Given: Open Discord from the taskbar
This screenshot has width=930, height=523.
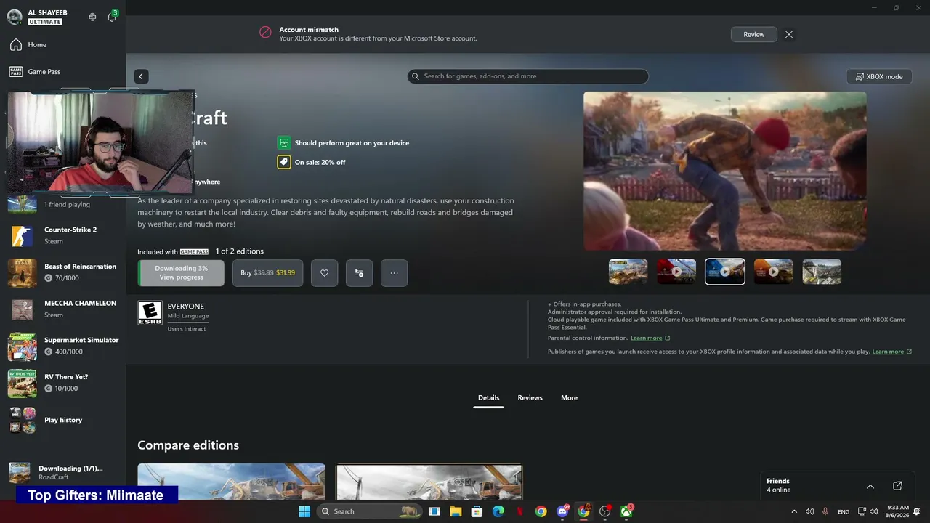Looking at the screenshot, I should [562, 511].
